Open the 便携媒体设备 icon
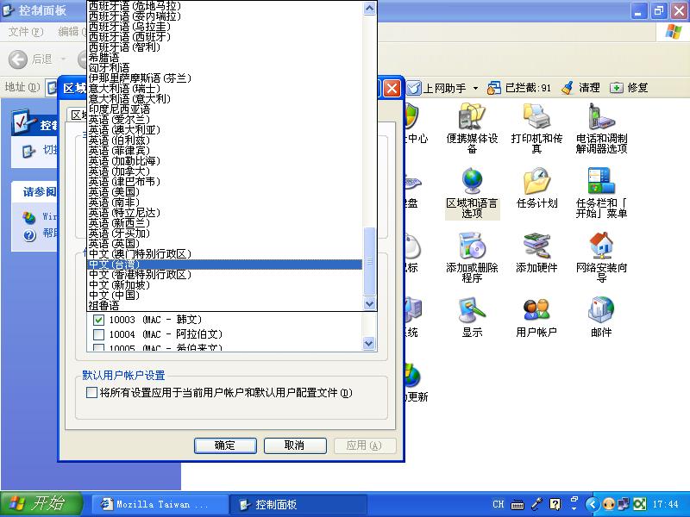This screenshot has width=690, height=517. click(472, 117)
